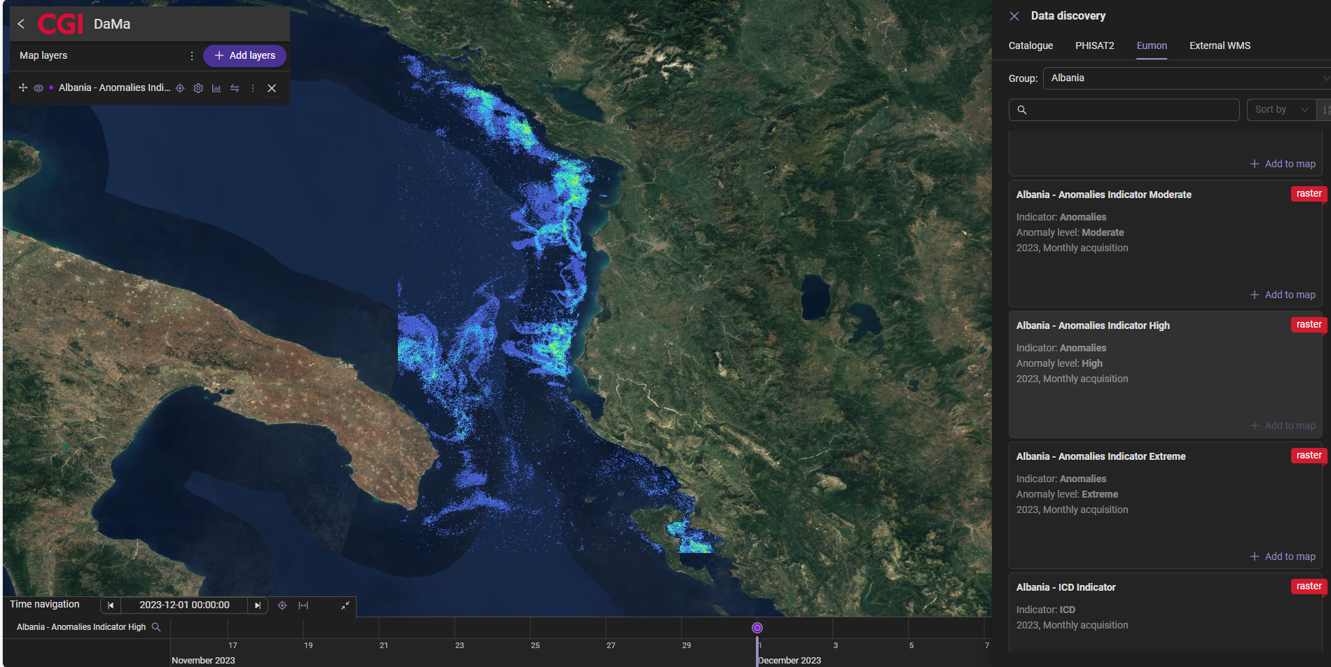Image resolution: width=1331 pixels, height=667 pixels.
Task: Open the Sort by dropdown
Action: 1281,110
